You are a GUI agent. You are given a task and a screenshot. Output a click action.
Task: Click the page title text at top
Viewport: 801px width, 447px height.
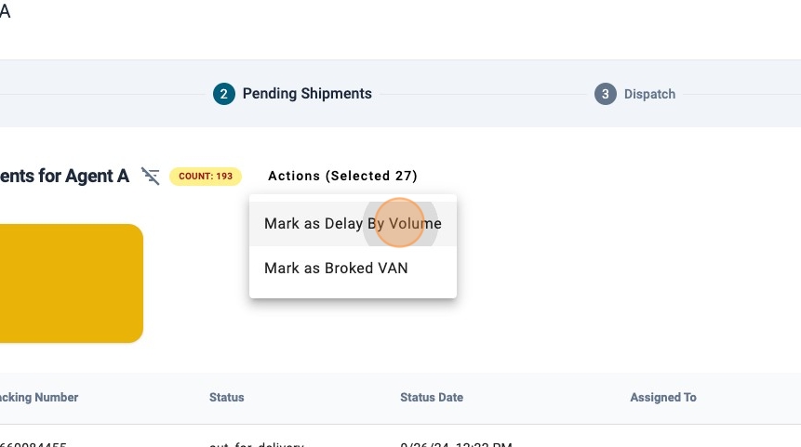[x=5, y=13]
